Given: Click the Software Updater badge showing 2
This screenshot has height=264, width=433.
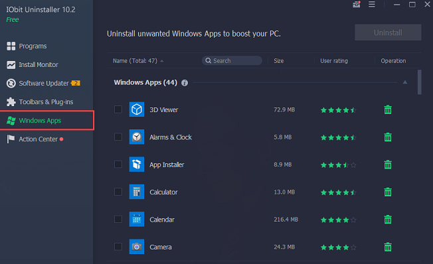Looking at the screenshot, I should [76, 83].
